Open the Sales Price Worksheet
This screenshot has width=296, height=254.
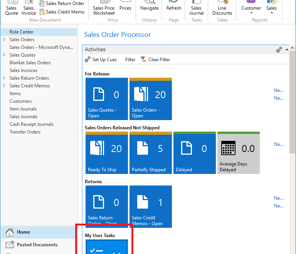coord(104,8)
